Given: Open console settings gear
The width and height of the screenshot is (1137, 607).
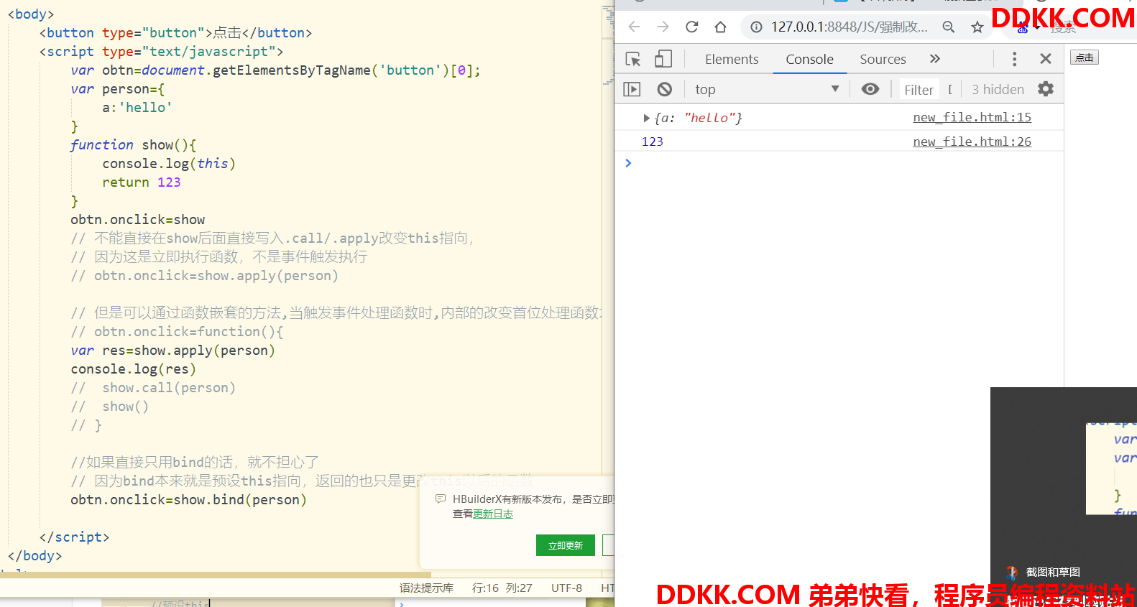Looking at the screenshot, I should [1046, 89].
